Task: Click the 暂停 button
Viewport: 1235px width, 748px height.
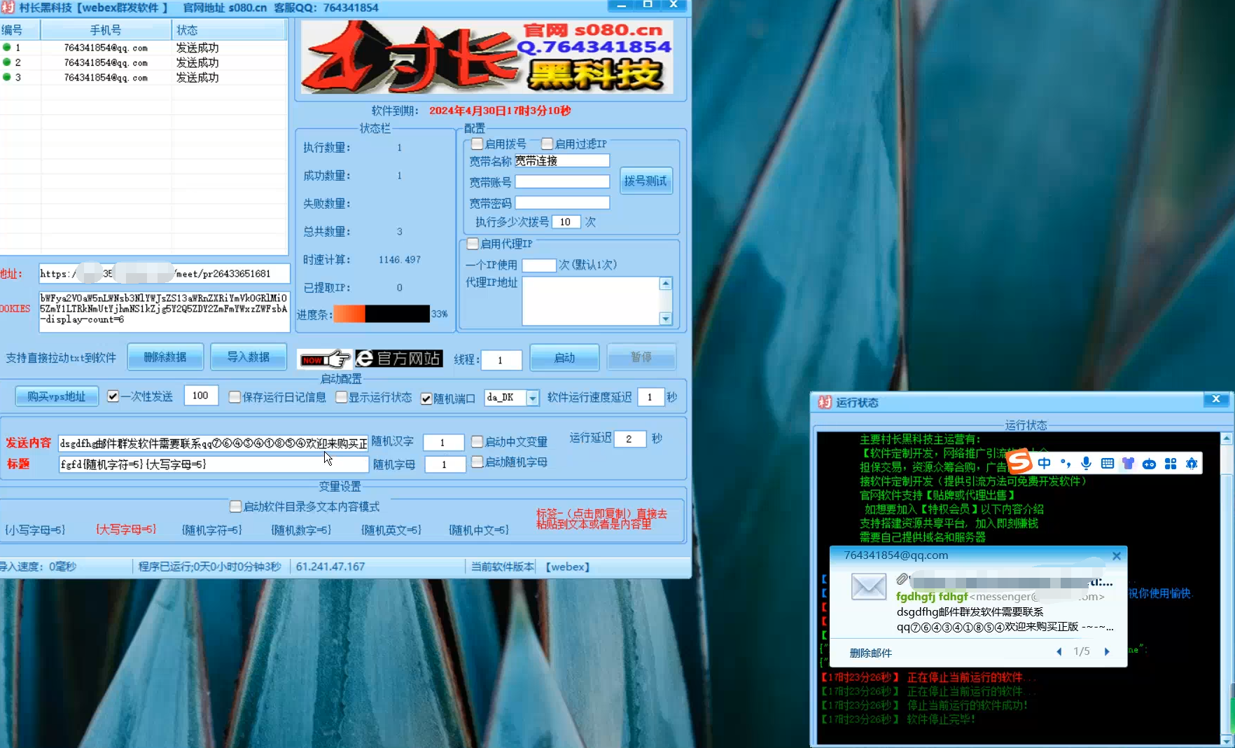Action: tap(641, 357)
